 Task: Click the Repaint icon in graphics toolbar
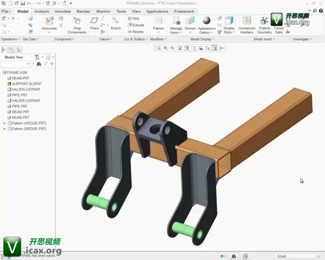point(180,48)
